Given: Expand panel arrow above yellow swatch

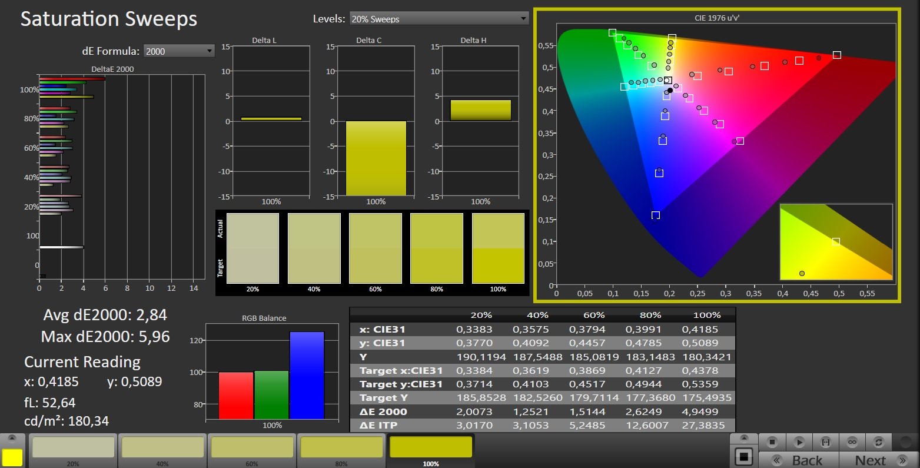Looking at the screenshot, I should (12, 439).
